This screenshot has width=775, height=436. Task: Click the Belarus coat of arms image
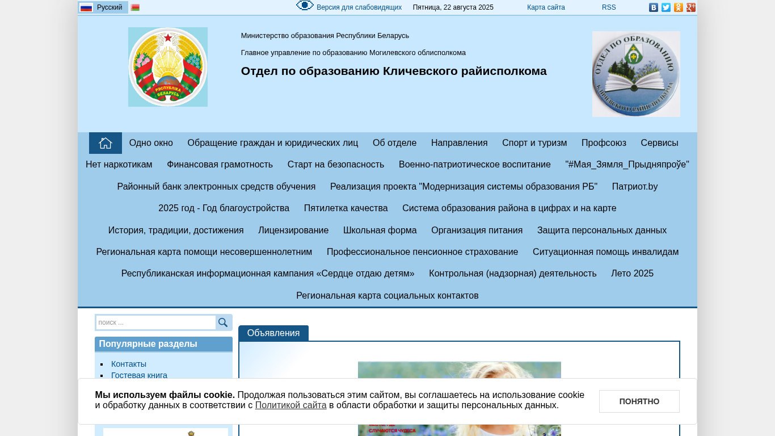pyautogui.click(x=168, y=67)
